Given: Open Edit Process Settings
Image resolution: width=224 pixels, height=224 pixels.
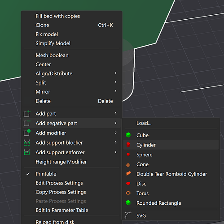Looking at the screenshot, I should tap(59, 183).
